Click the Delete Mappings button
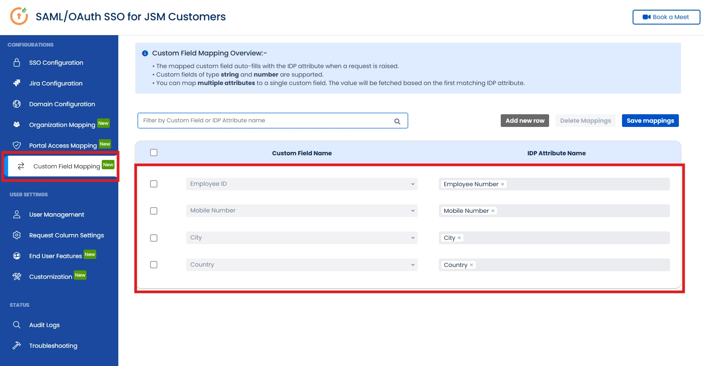The image size is (703, 366). (586, 121)
